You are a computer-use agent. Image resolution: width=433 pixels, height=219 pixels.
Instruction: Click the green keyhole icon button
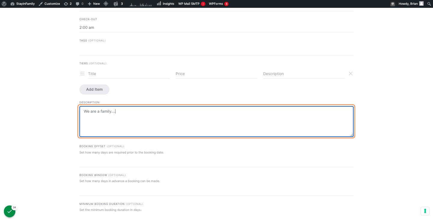(x=425, y=211)
